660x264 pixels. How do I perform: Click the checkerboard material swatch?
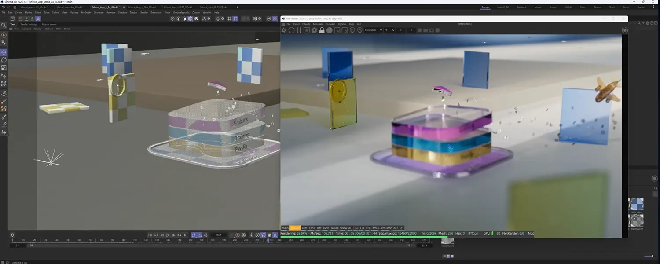(x=636, y=204)
